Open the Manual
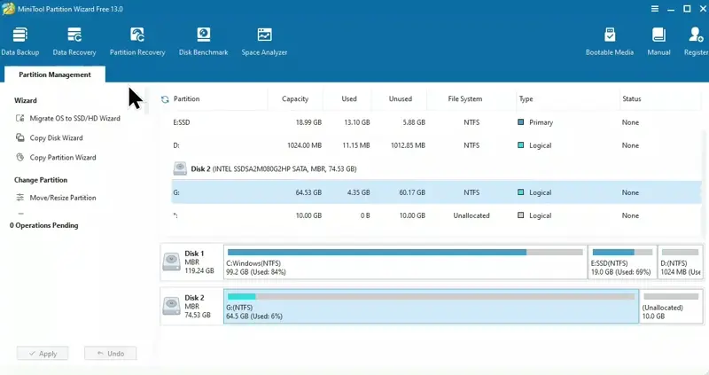The image size is (709, 375). (658, 42)
